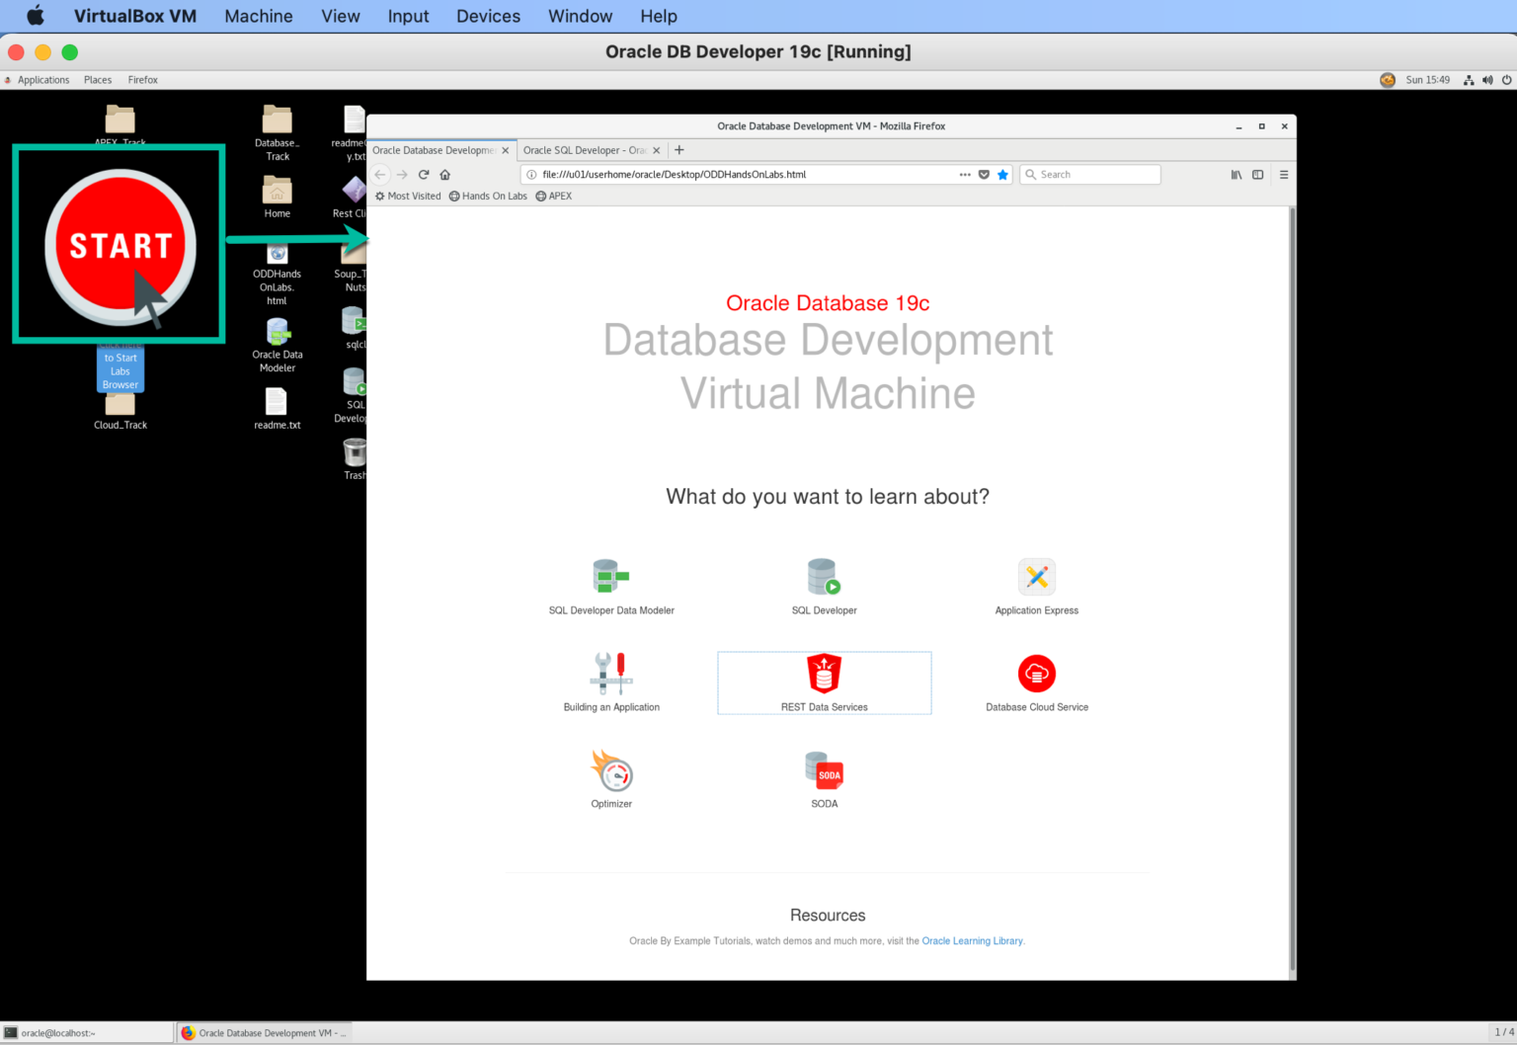Open the Database Cloud Service icon
Screen dimensions: 1517x1045
tap(1036, 674)
